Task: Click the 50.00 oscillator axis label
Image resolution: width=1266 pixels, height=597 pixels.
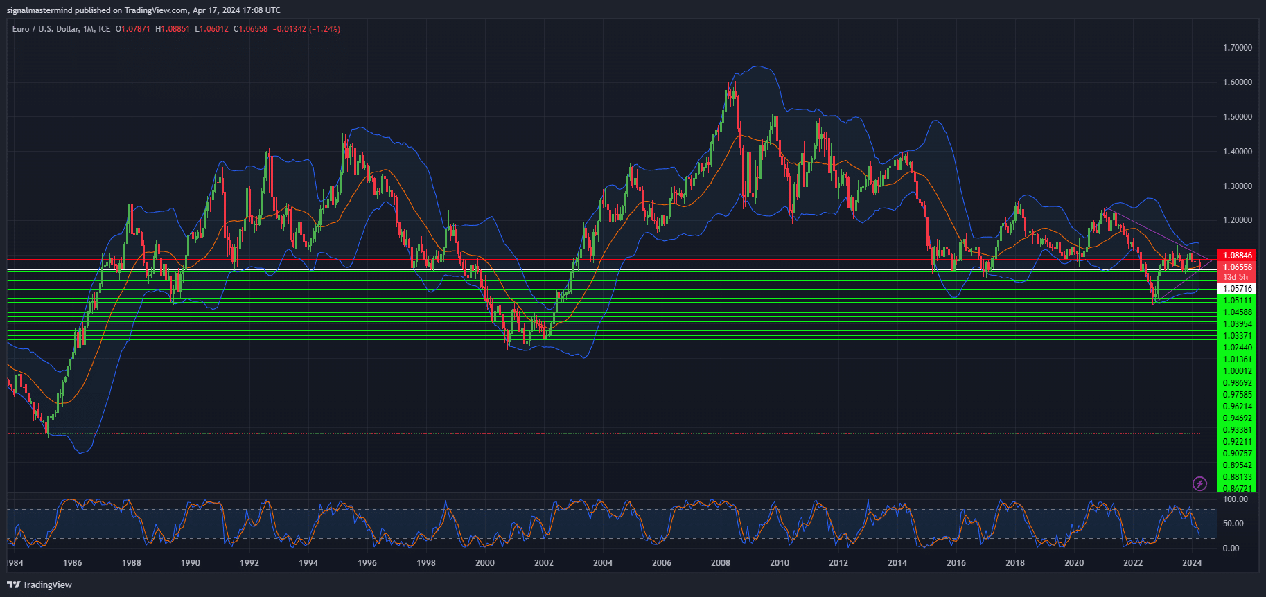Action: coord(1233,524)
